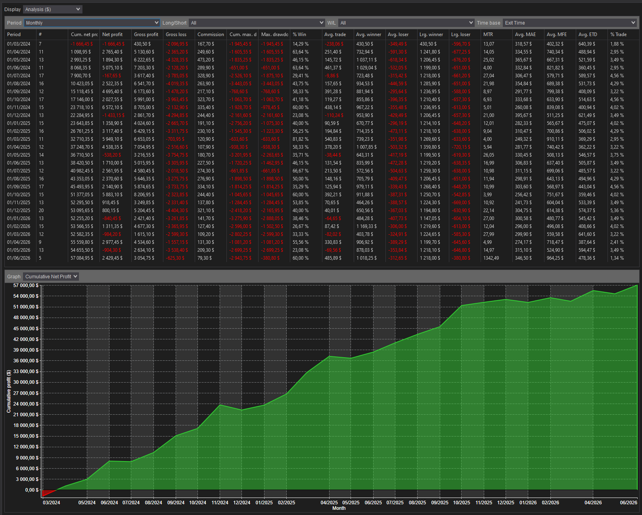The width and height of the screenshot is (642, 515).
Task: Sort by Gross loss column header
Action: point(179,34)
